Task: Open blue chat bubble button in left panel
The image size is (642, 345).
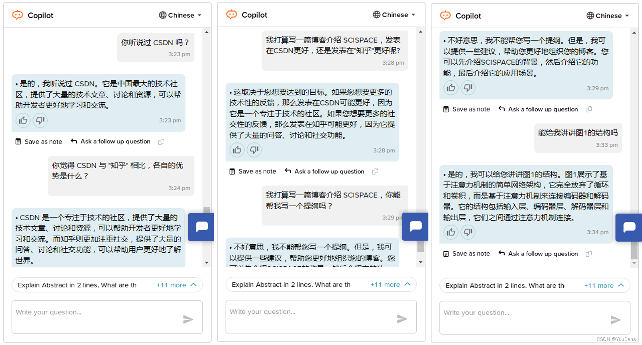Action: pyautogui.click(x=201, y=227)
